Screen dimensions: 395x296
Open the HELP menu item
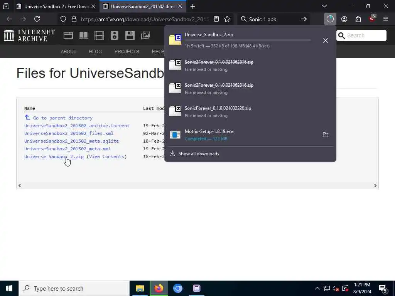coord(158,51)
